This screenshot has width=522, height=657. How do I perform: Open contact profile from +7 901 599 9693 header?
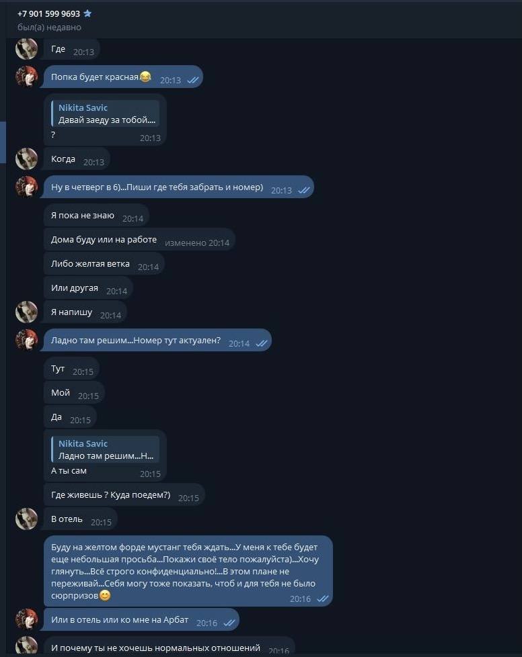(x=48, y=13)
